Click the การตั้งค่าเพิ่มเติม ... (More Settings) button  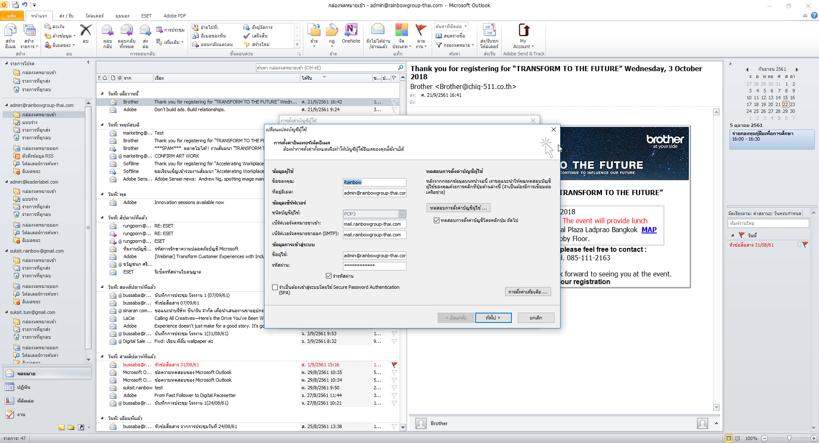pos(528,292)
